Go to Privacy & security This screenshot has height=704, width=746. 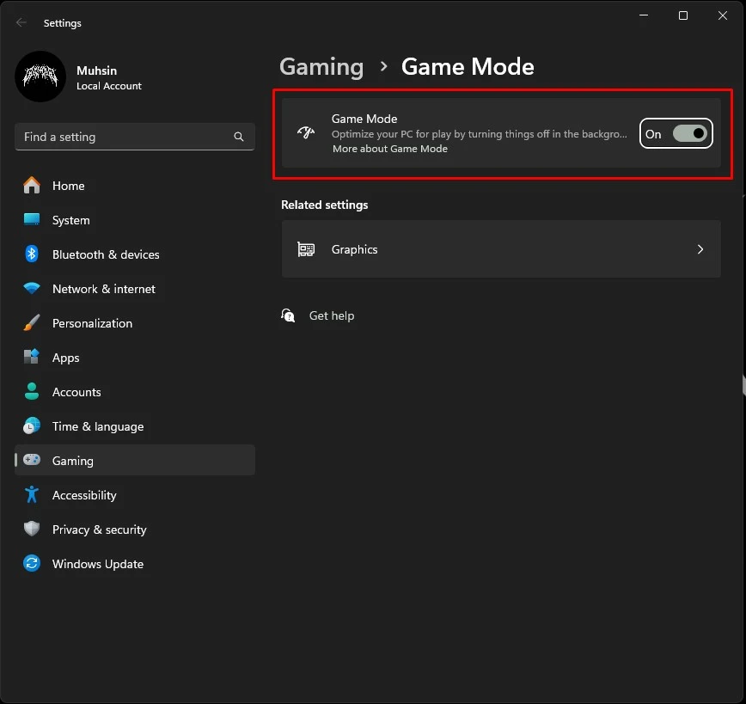[x=135, y=530]
